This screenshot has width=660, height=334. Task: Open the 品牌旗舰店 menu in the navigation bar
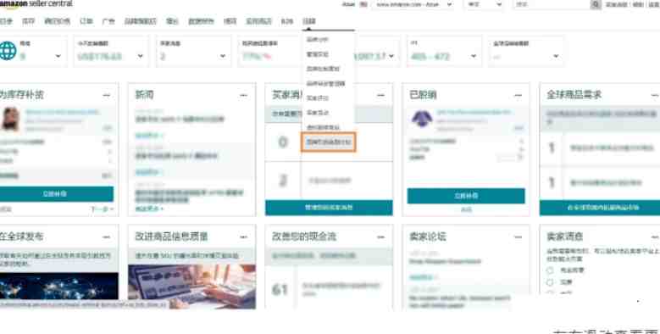click(141, 21)
